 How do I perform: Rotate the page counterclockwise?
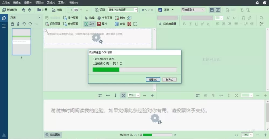[x=24, y=24]
